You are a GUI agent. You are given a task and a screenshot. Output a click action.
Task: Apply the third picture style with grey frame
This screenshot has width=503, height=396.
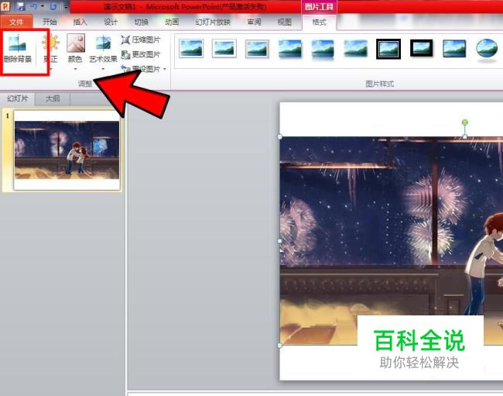[x=257, y=49]
